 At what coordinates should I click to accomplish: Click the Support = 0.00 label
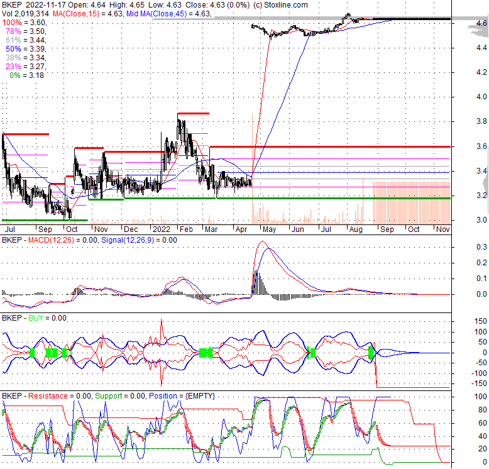tap(120, 396)
